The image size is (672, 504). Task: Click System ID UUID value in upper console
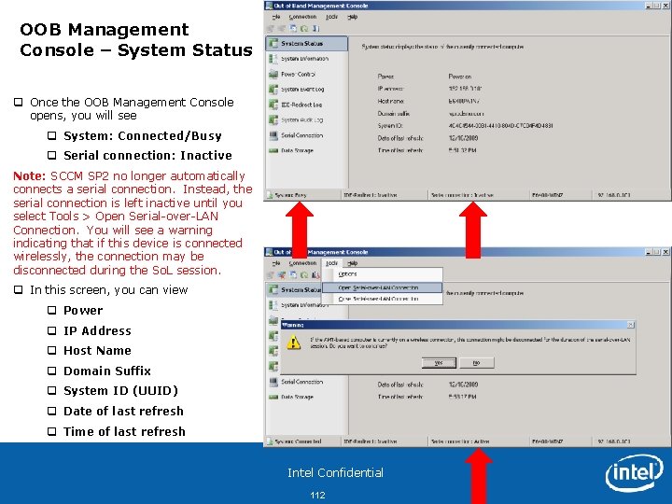500,126
